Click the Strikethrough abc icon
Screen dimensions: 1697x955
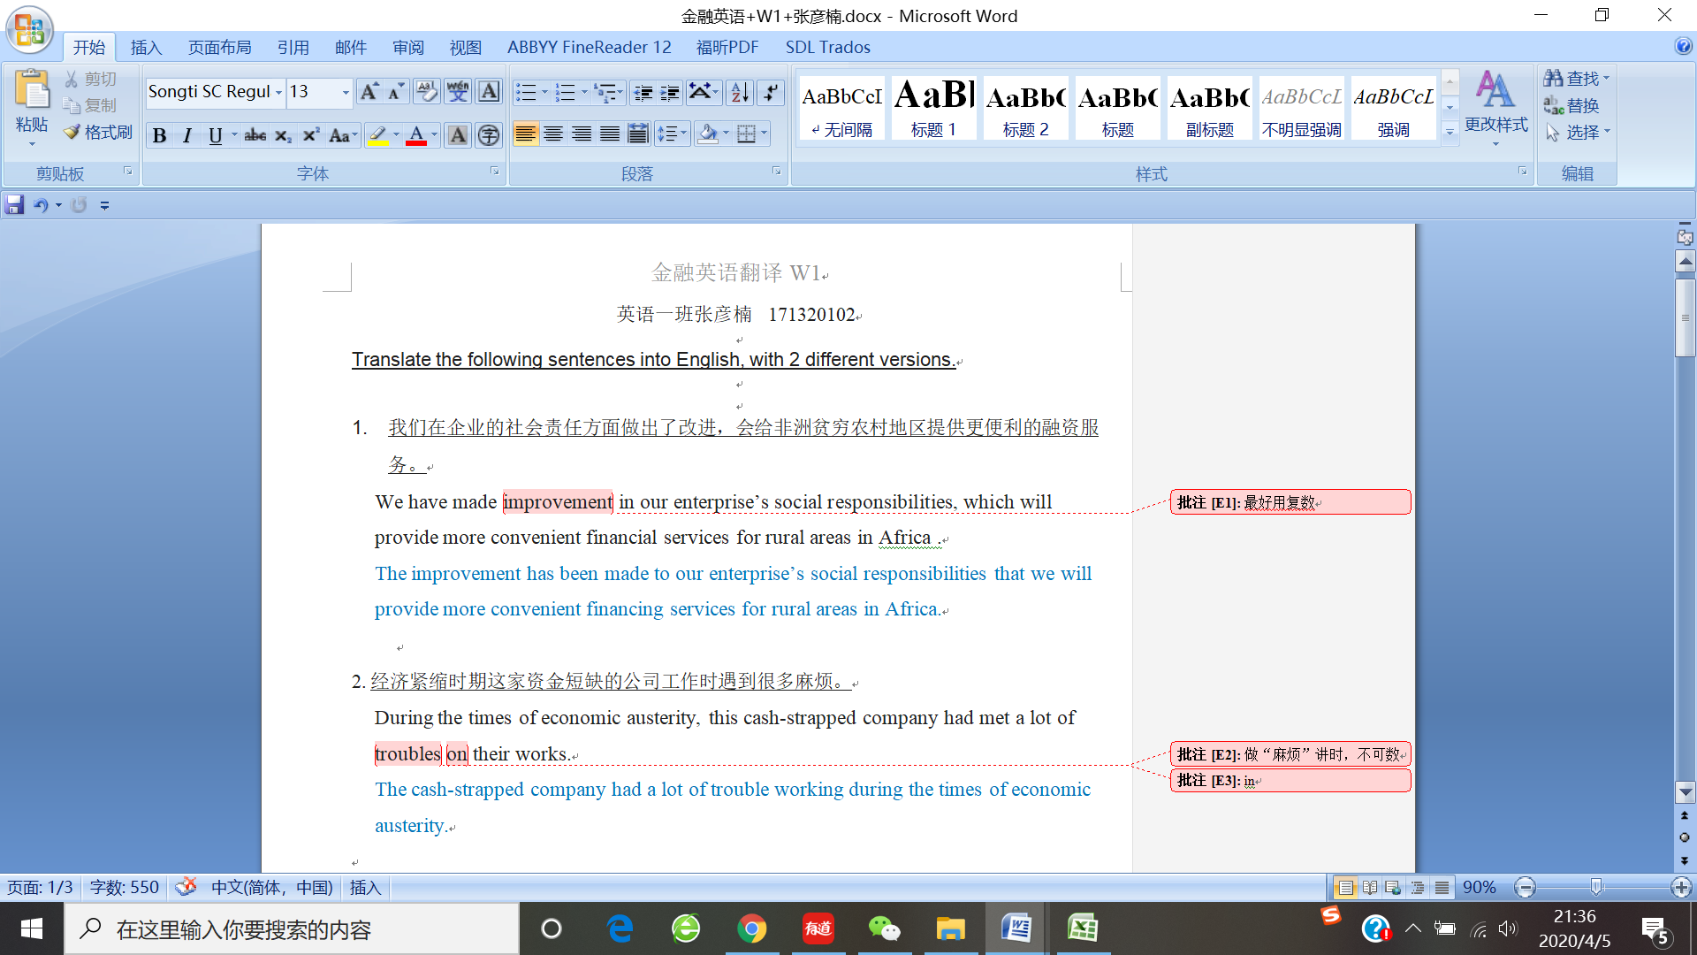click(255, 135)
